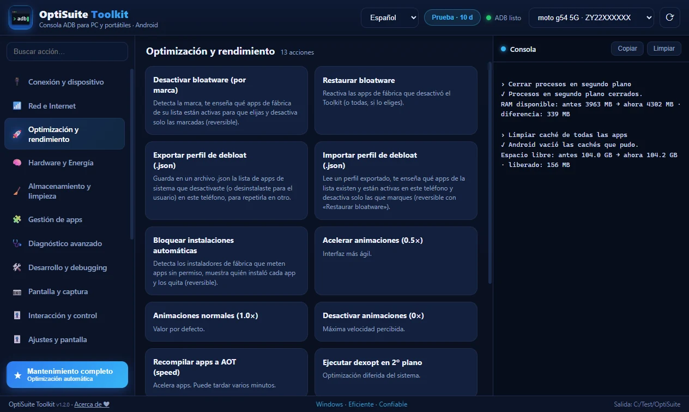Click the blue dot next to Consola
This screenshot has height=412, width=689.
click(x=503, y=49)
